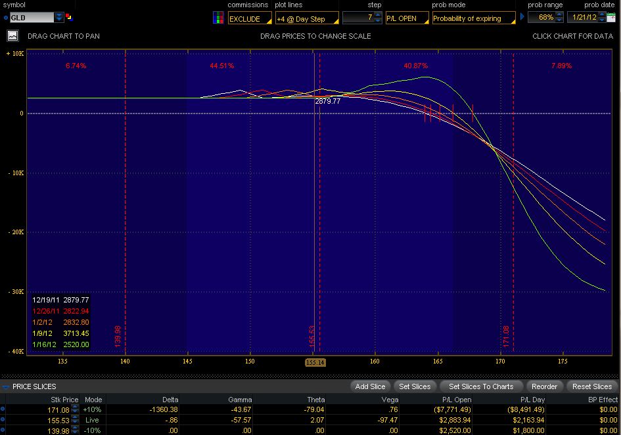Adjust the prob date 1/21/12 stepper
This screenshot has width=621, height=435.
coord(602,18)
